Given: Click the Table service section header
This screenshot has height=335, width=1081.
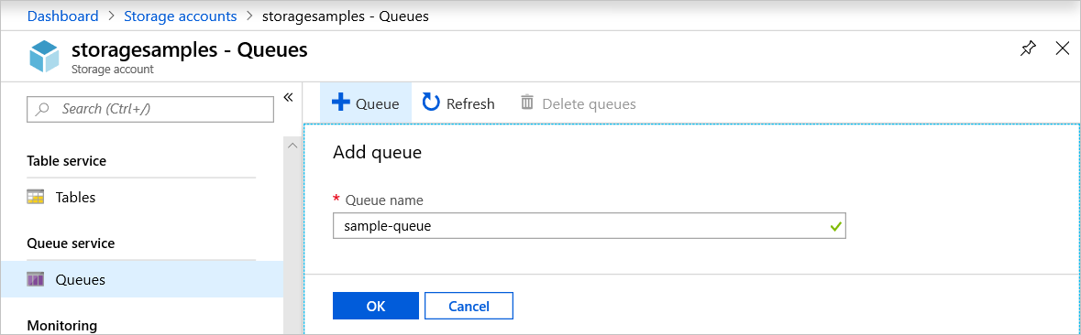Looking at the screenshot, I should coord(66,161).
